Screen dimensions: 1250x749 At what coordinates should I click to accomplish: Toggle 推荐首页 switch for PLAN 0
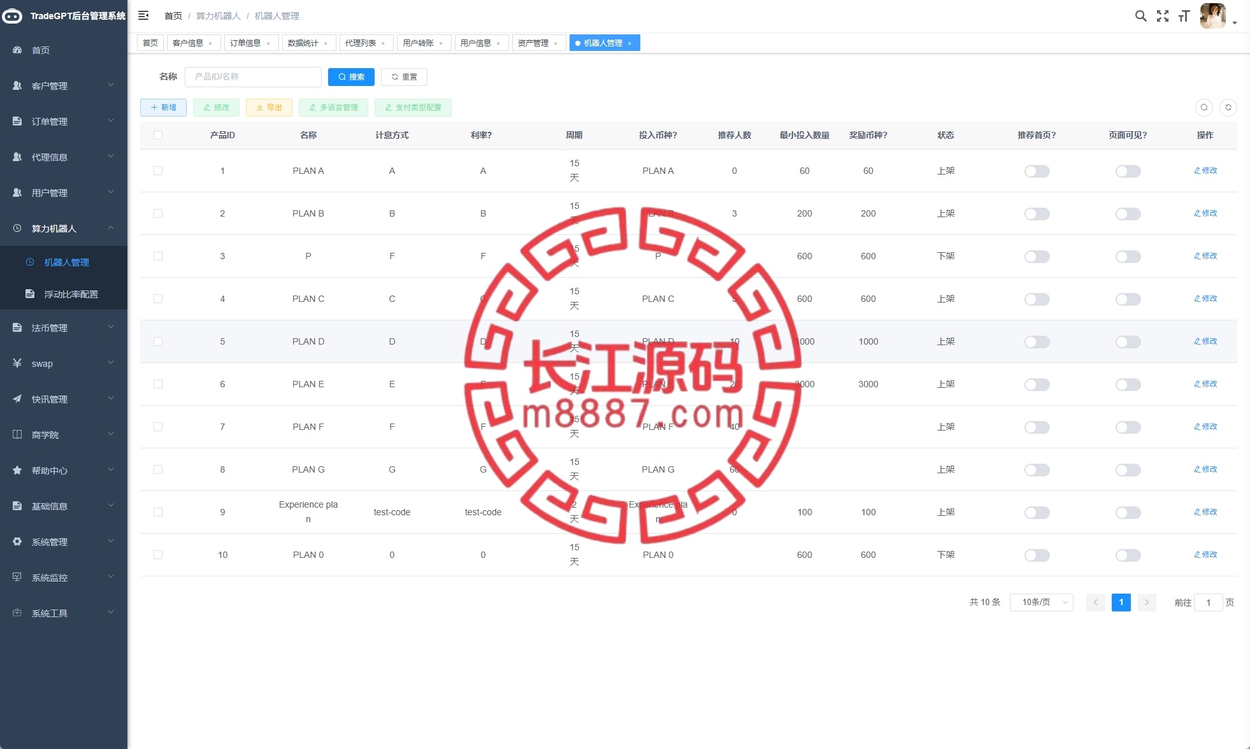coord(1037,555)
